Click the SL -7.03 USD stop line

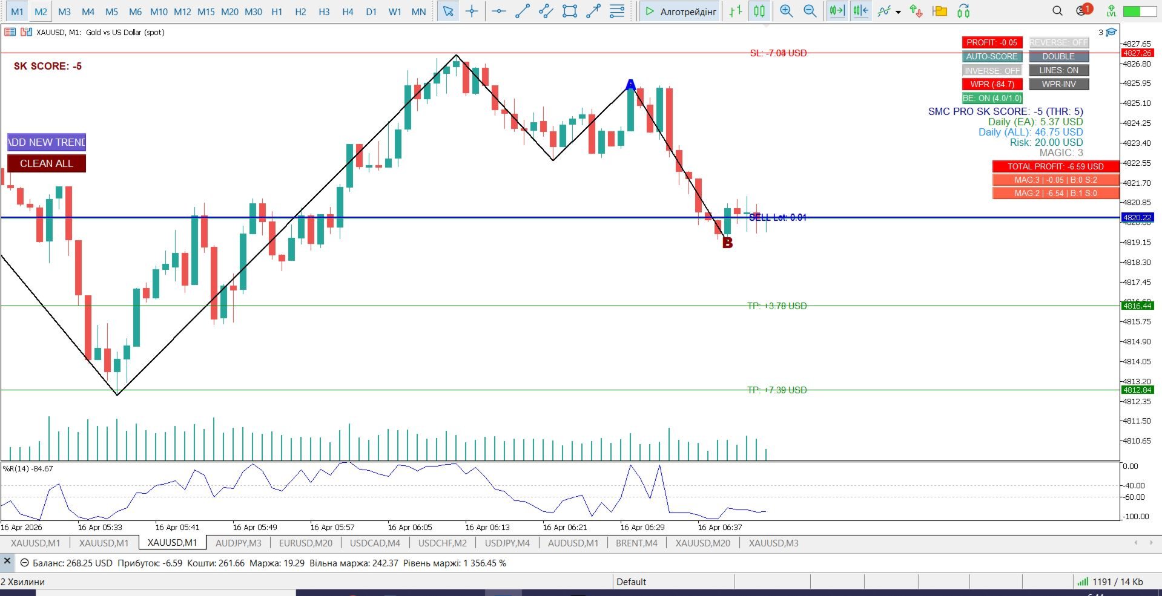coord(778,53)
